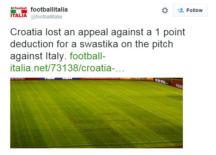Open the footballitalia display name profile
This screenshot has width=216, height=155.
point(49,9)
